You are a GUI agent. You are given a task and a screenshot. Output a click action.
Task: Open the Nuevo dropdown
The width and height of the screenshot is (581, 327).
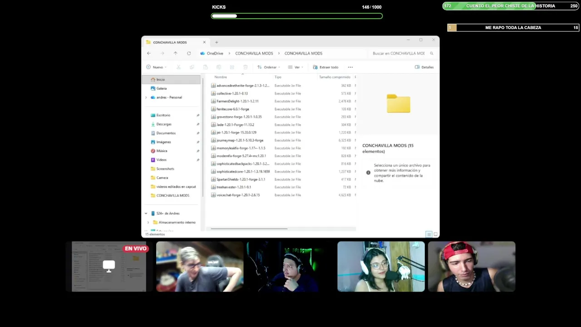click(x=157, y=67)
